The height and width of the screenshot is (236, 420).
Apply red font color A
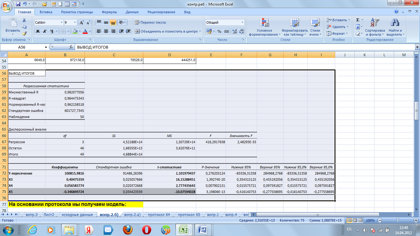tap(85, 31)
